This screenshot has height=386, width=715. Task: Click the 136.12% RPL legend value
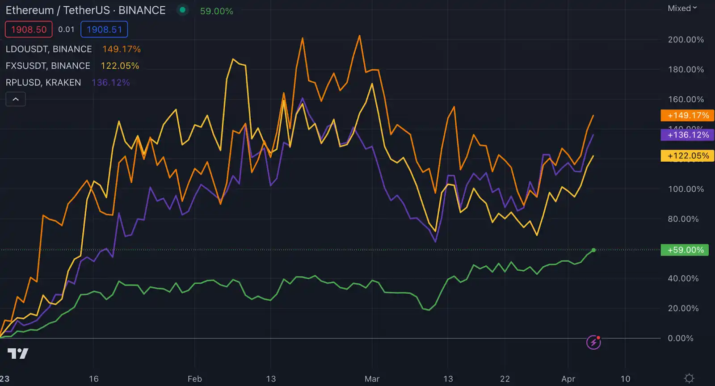point(111,83)
